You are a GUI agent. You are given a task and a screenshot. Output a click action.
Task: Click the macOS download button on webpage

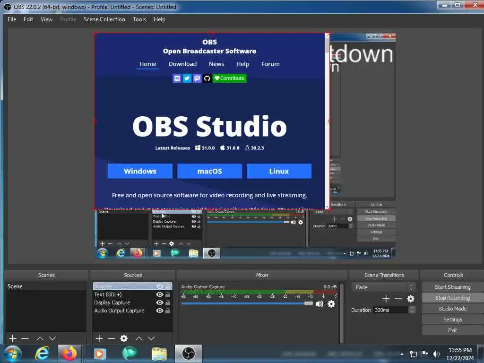209,171
